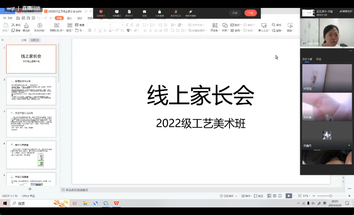Click the presentation tools (演示工具) icon
Screen dimensions: 354x215
[x=264, y=25]
